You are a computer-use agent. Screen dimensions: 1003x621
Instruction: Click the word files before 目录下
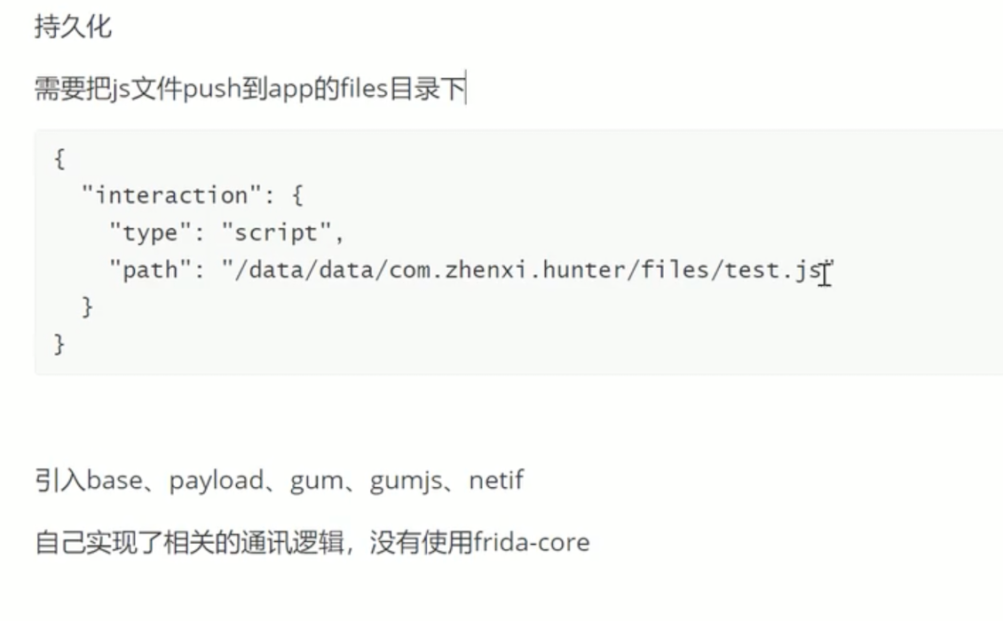point(364,88)
